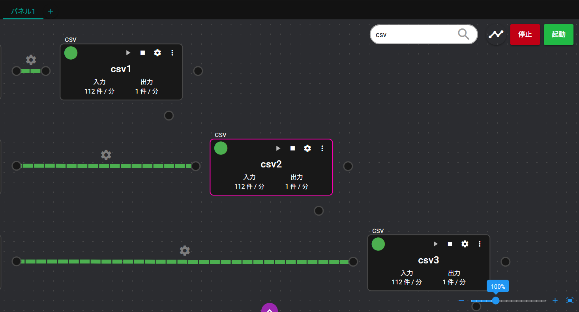Open the three-dot menu on csv1 node
Screen dimensions: 579x312
pyautogui.click(x=172, y=53)
